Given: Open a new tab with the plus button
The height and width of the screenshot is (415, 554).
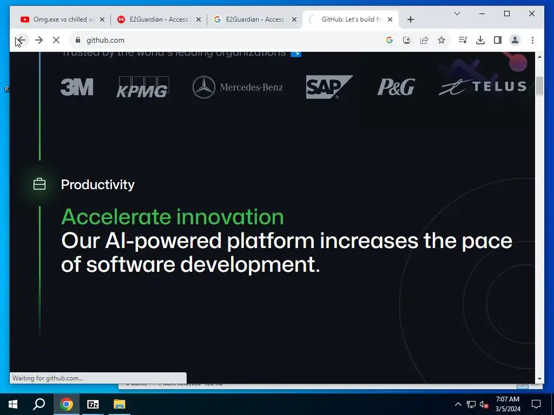Looking at the screenshot, I should (410, 19).
